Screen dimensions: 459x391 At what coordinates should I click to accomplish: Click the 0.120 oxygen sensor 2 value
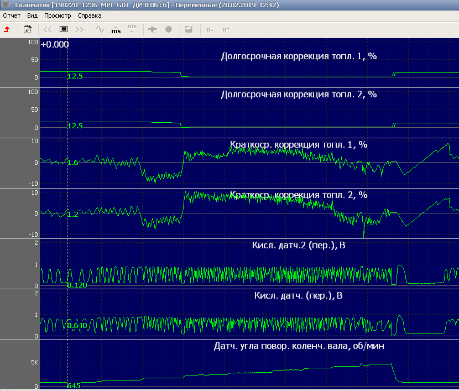point(77,285)
